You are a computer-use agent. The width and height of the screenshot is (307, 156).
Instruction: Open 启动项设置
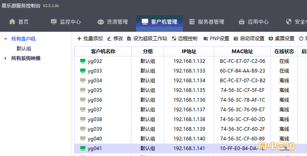pos(249,39)
